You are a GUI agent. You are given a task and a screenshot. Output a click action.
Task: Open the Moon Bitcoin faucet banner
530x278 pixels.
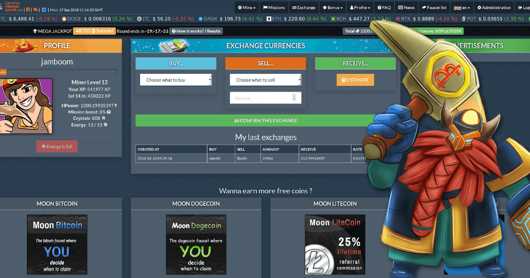pyautogui.click(x=57, y=245)
